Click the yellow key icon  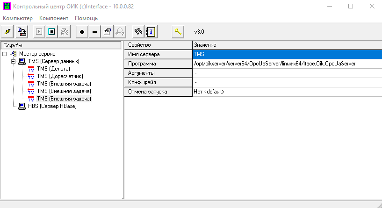[178, 32]
